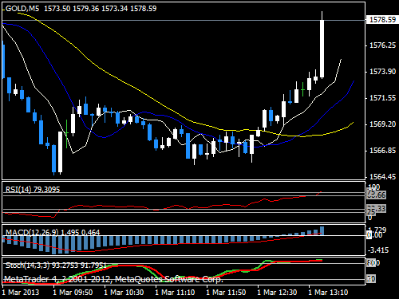The width and height of the screenshot is (399, 299).
Task: Click the 1564.45 price axis label
Action: [383, 177]
